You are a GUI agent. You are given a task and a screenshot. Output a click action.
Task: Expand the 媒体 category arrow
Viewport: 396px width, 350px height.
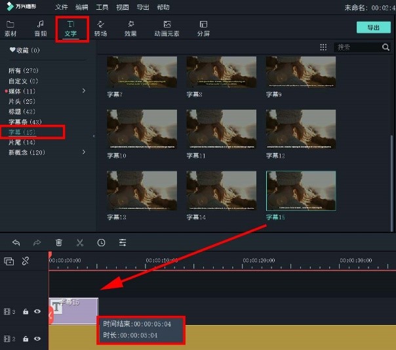(84, 91)
